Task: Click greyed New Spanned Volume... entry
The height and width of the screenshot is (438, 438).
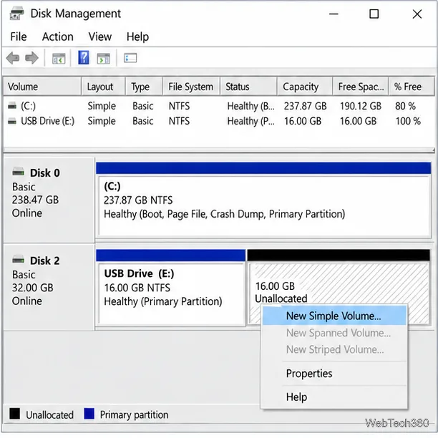Action: (x=334, y=333)
